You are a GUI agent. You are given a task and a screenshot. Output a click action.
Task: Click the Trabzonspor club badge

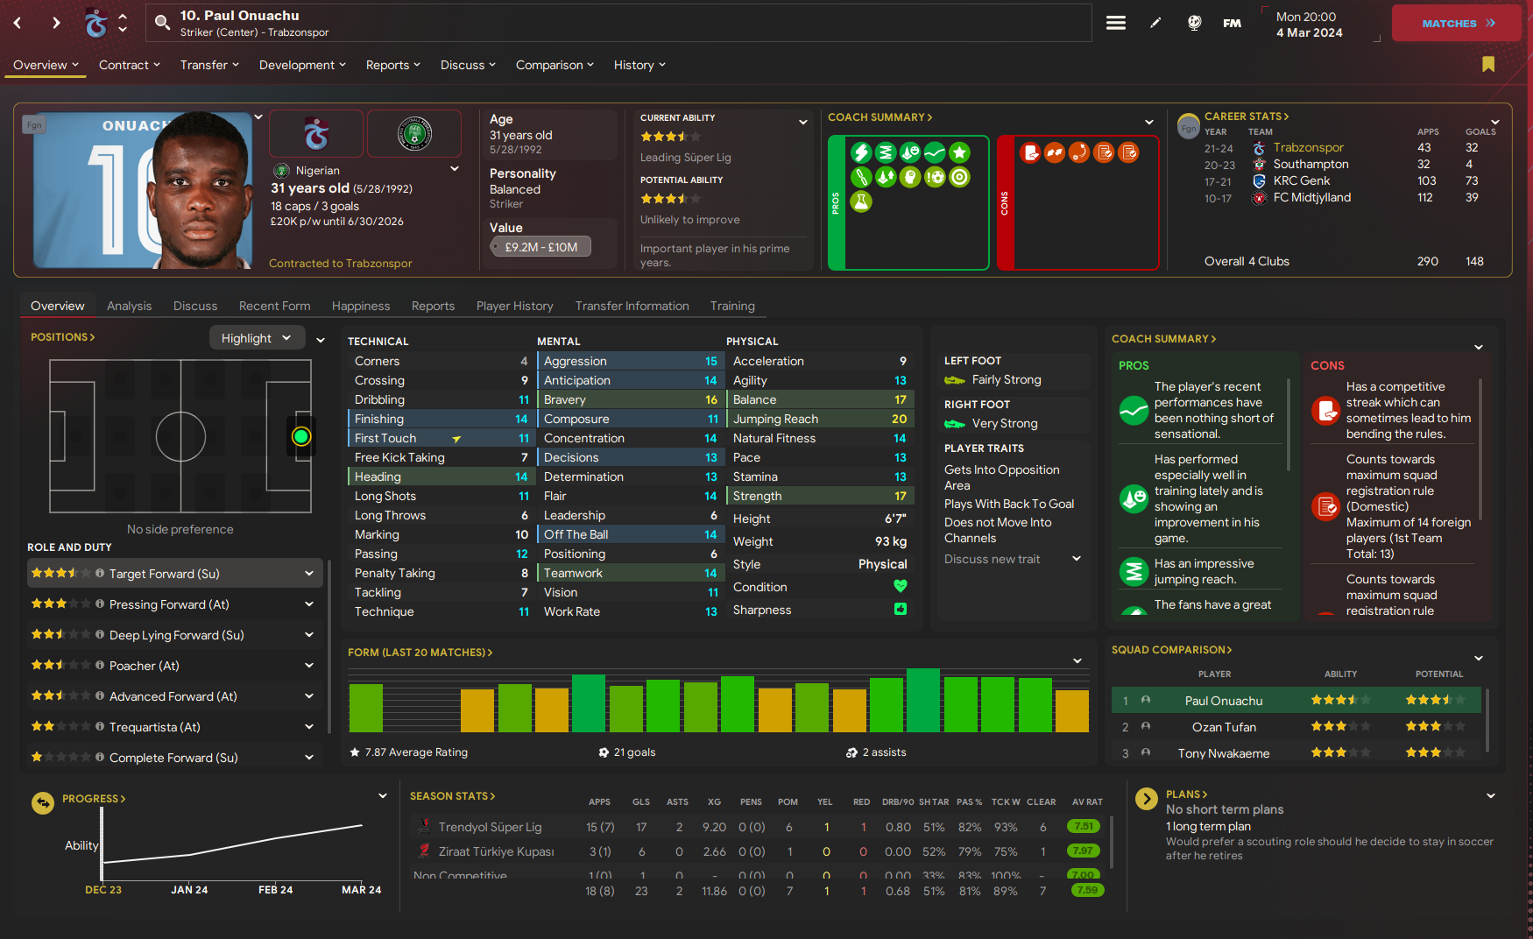tap(316, 134)
